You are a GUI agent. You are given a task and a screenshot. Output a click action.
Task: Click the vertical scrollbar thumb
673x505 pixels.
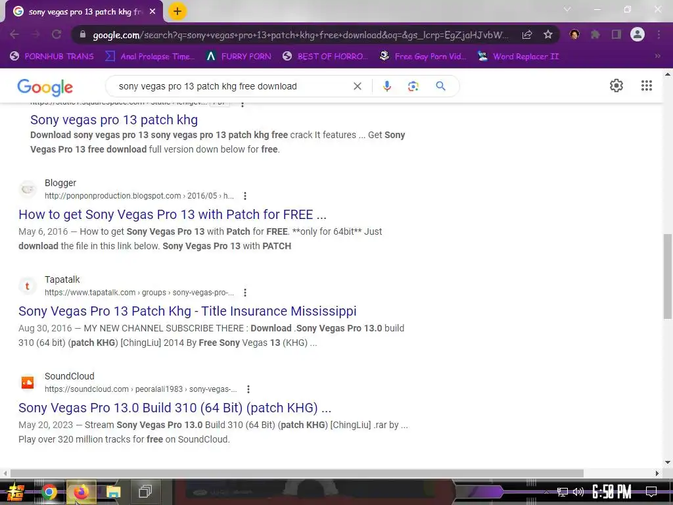click(x=668, y=277)
